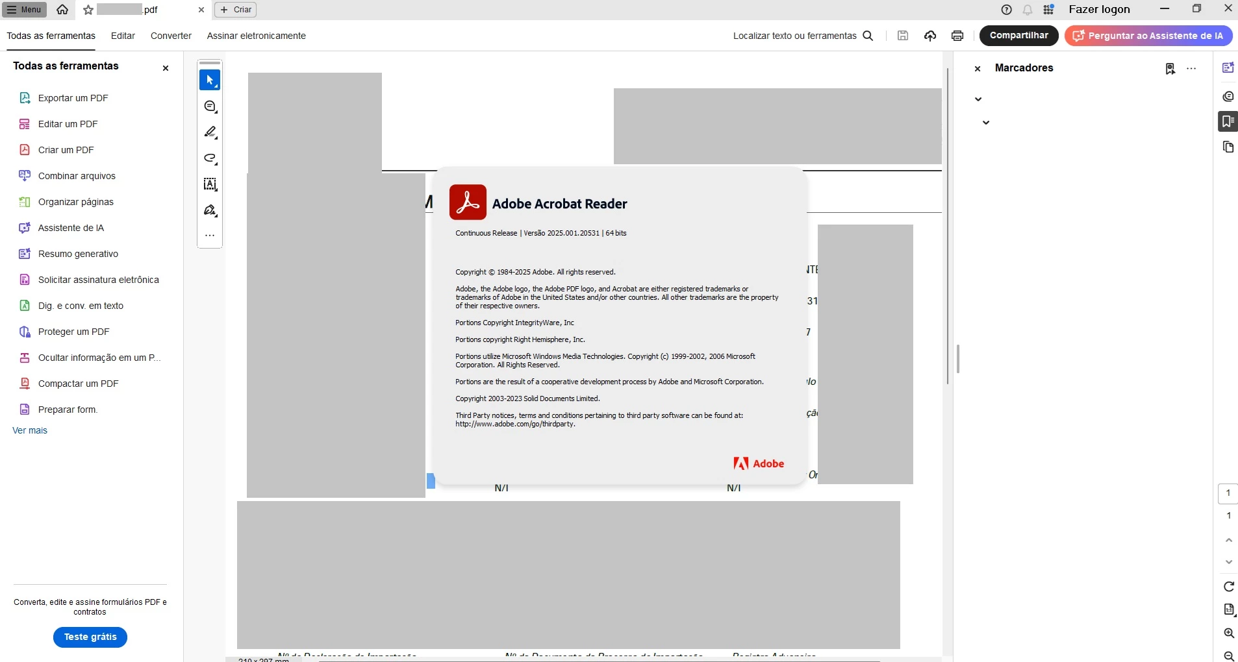Switch to Todas as ferramentas tab

coord(51,36)
